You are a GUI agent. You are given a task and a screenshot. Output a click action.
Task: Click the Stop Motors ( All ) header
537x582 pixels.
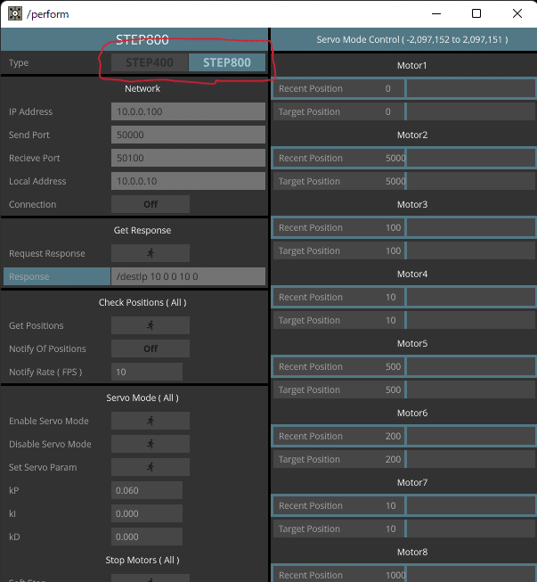[142, 560]
